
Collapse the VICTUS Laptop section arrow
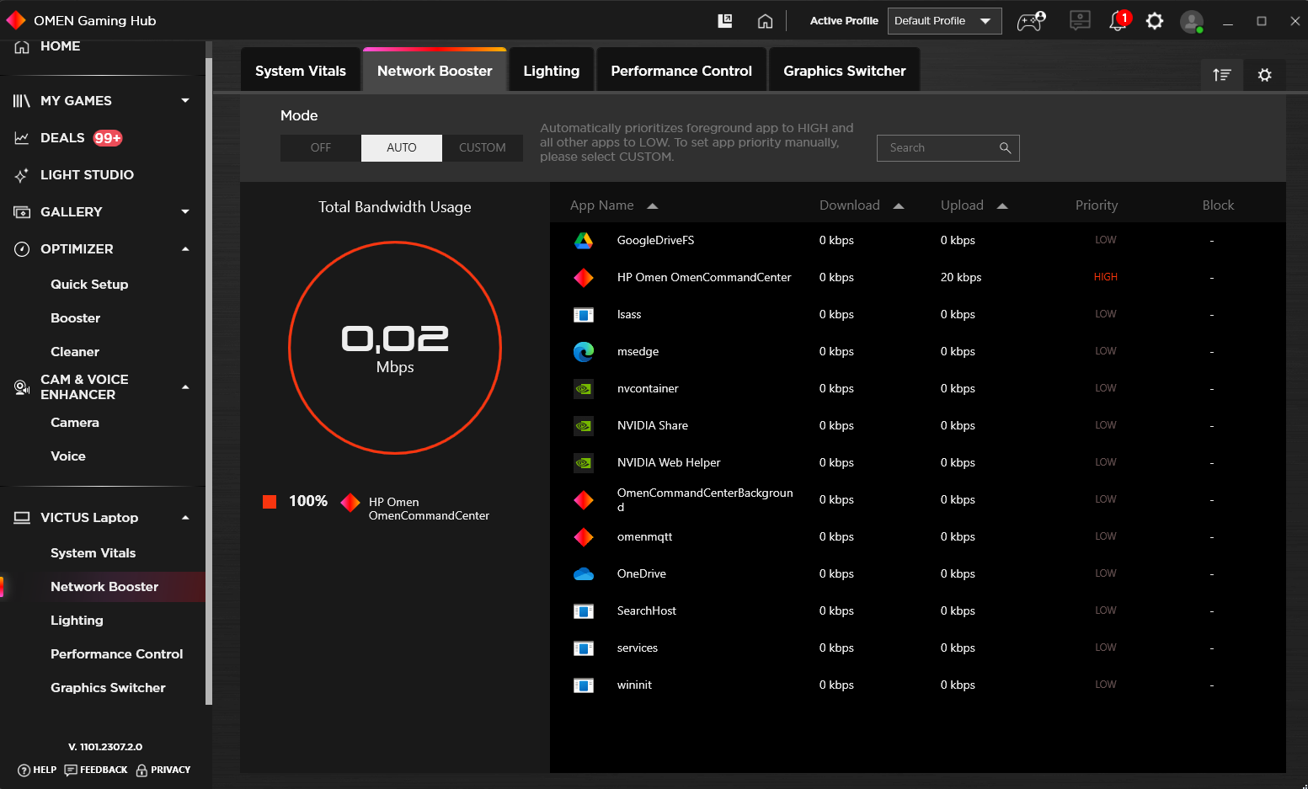click(x=185, y=518)
